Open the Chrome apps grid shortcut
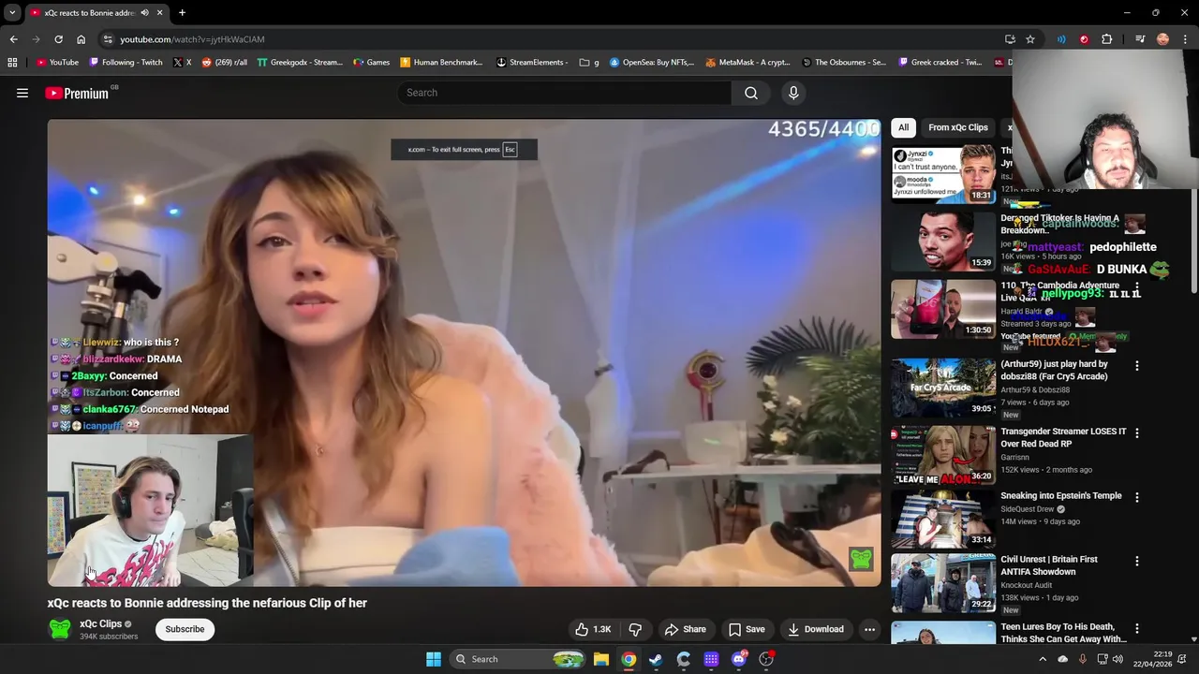The width and height of the screenshot is (1199, 674). (12, 63)
